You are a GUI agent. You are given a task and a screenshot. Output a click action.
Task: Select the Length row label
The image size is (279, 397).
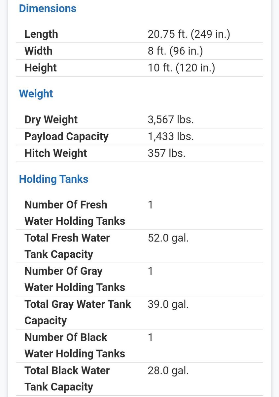pos(41,34)
